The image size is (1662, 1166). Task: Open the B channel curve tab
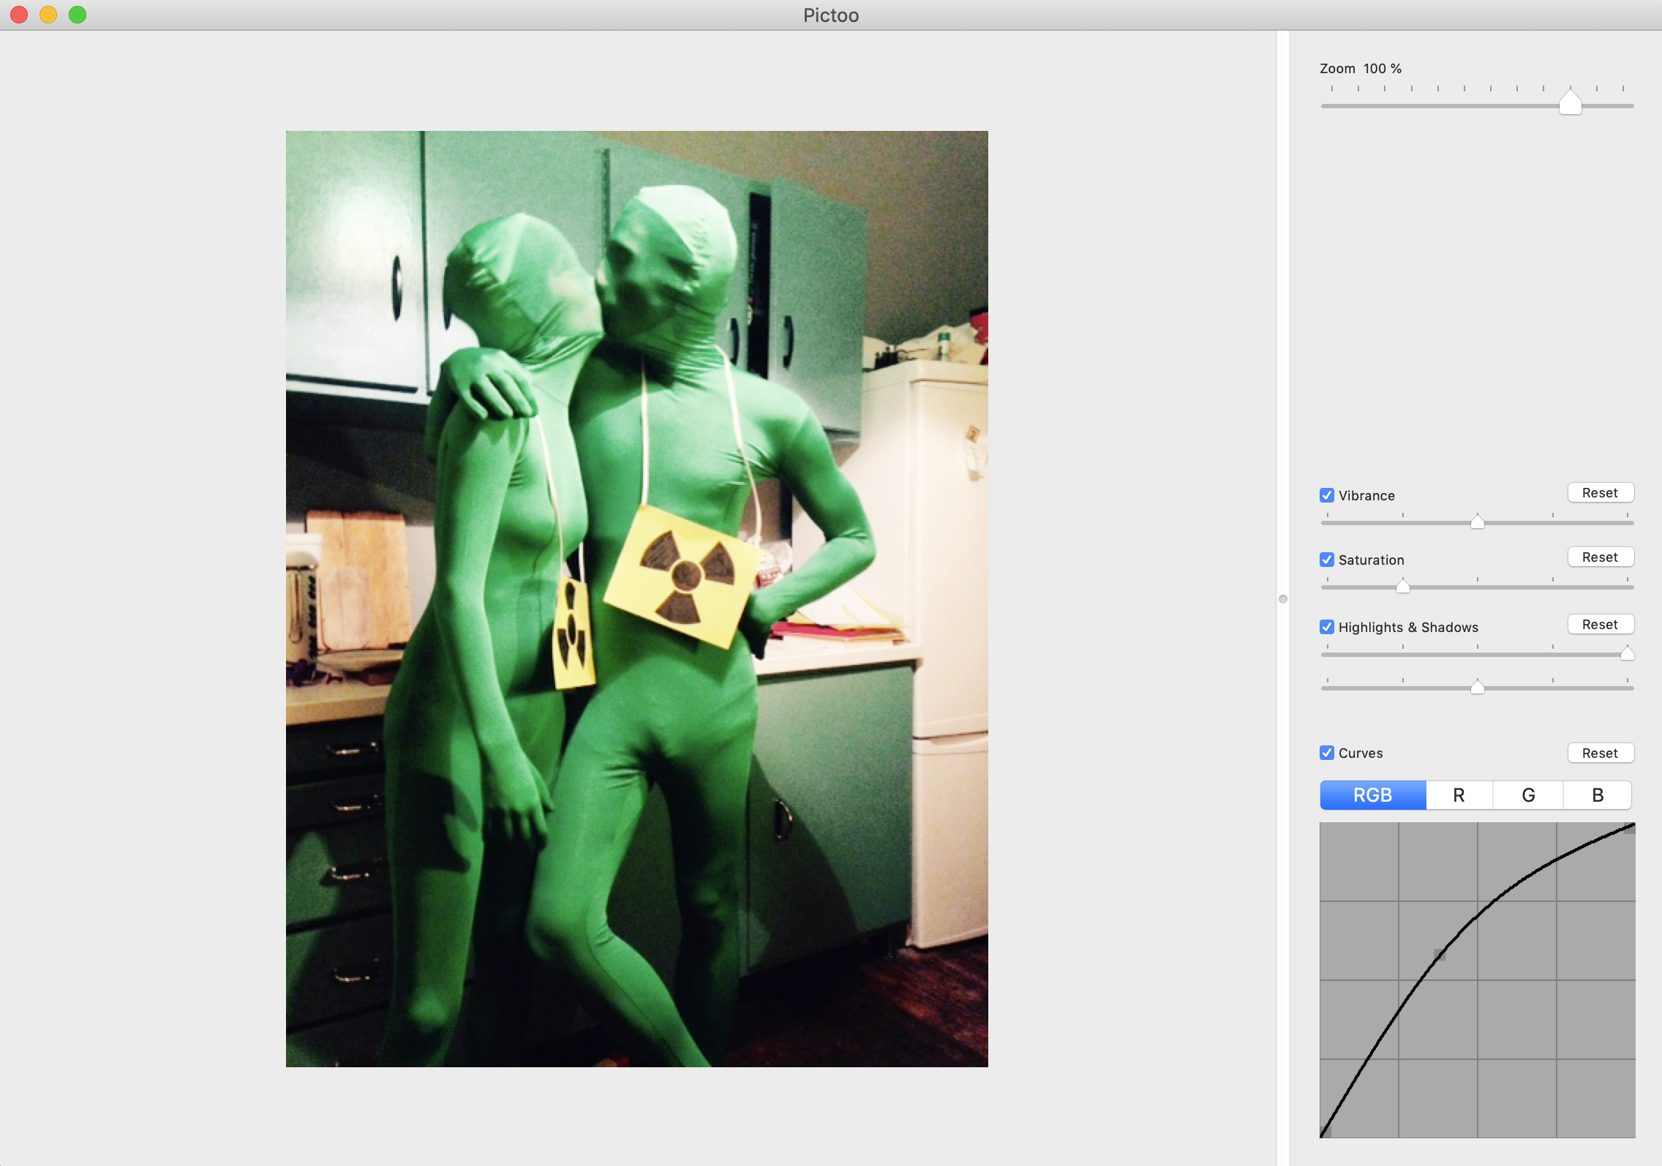tap(1598, 795)
